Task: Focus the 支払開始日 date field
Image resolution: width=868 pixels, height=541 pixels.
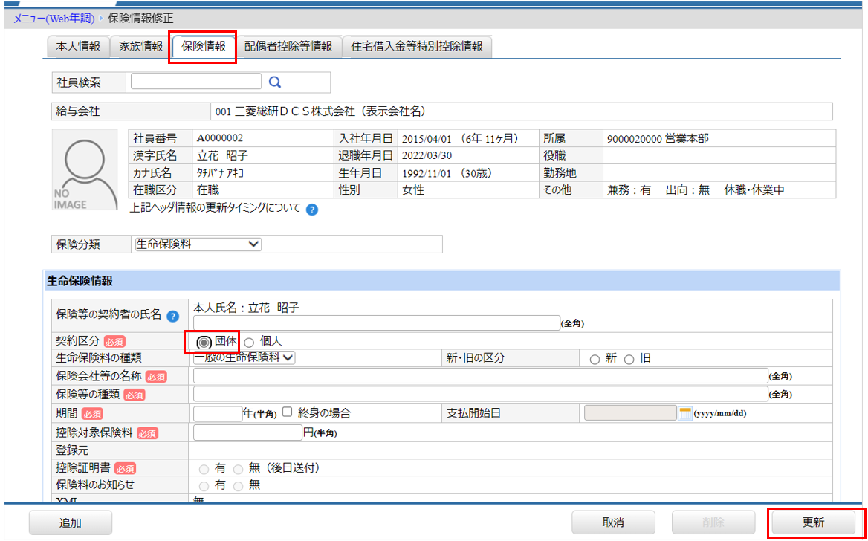Action: pyautogui.click(x=630, y=413)
